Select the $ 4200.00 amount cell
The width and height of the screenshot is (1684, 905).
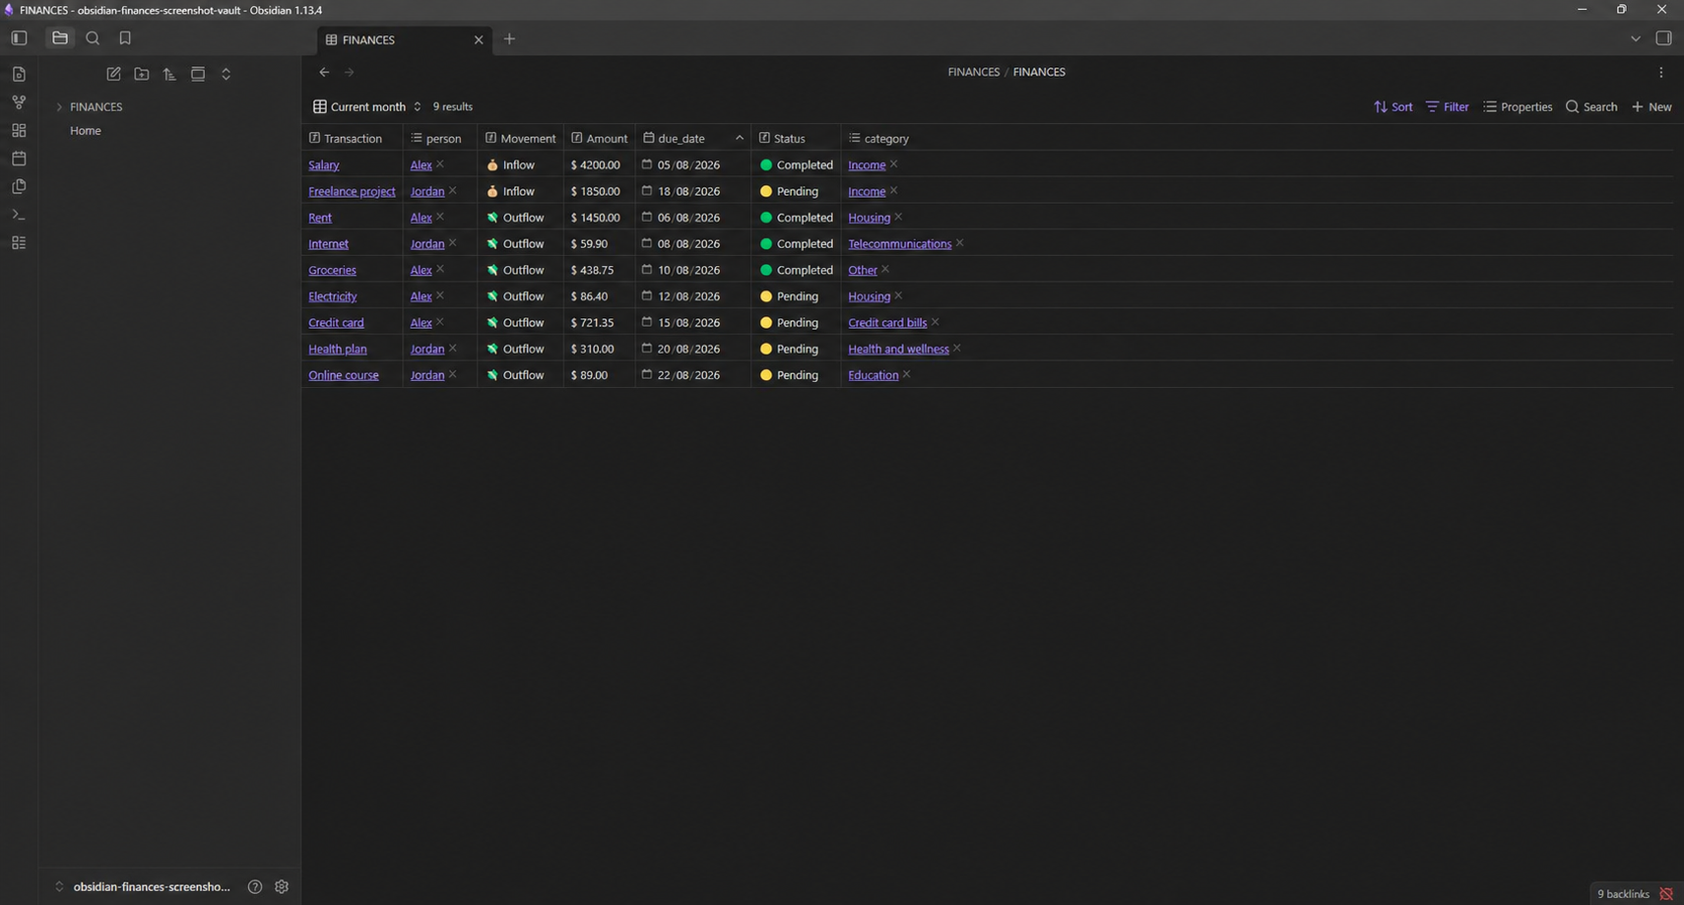(599, 165)
